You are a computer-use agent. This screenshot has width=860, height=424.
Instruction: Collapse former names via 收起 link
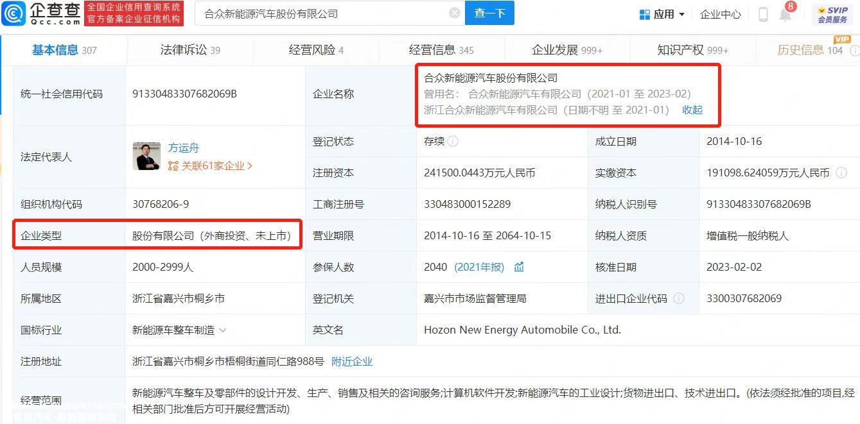(692, 110)
